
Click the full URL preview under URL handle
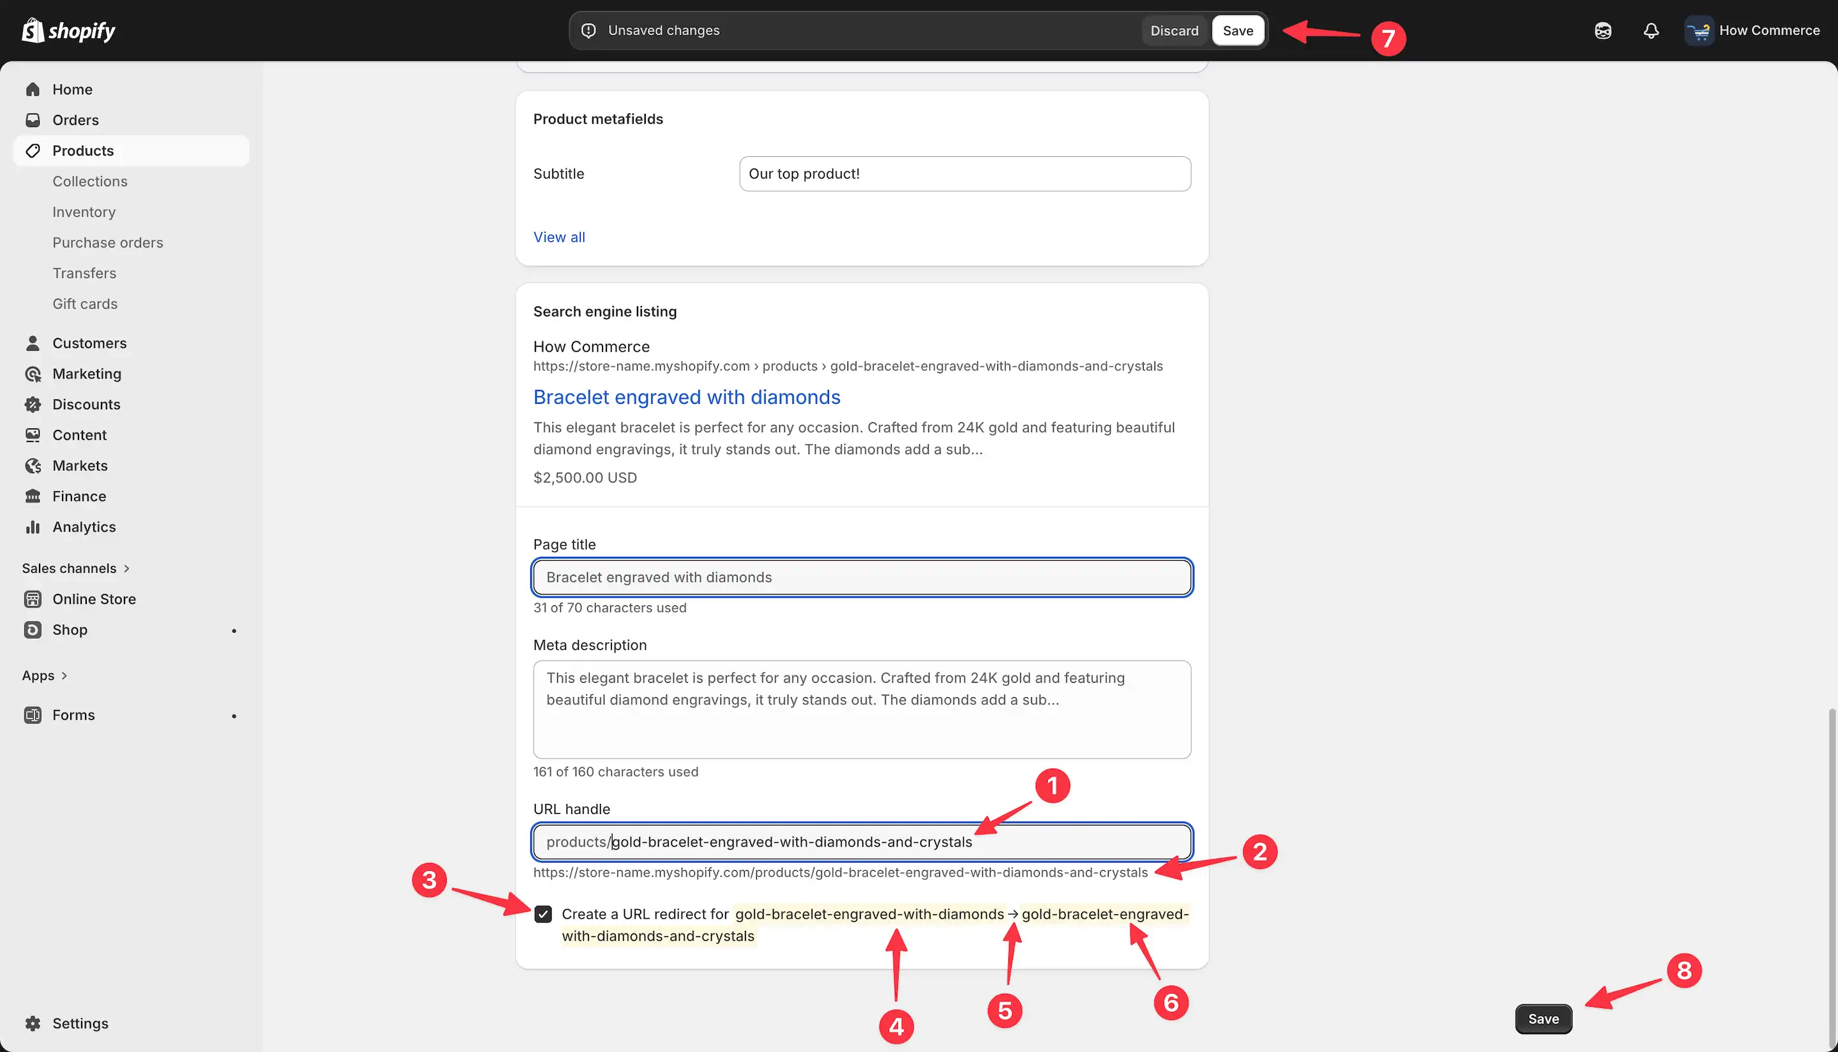pyautogui.click(x=840, y=872)
